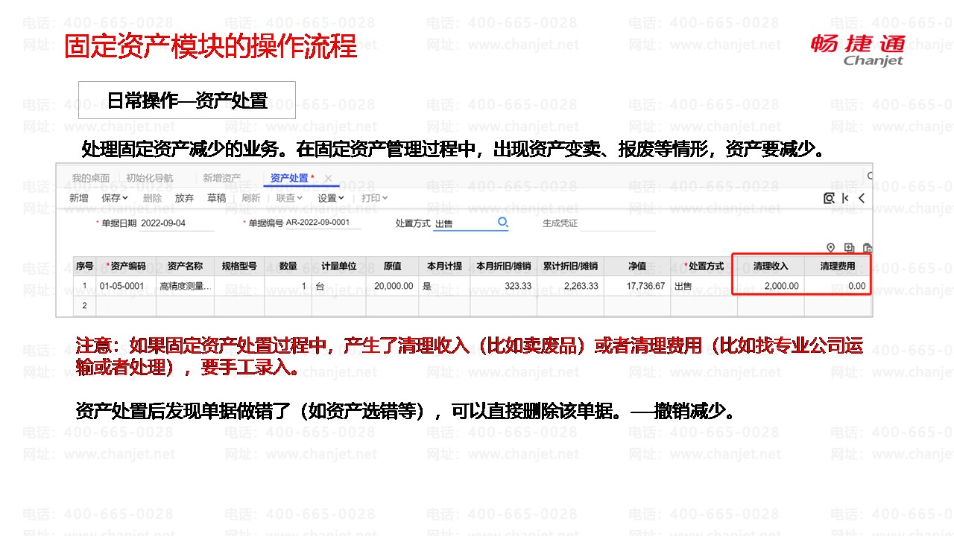Open the 设置 dropdown menu
954x536 pixels.
pyautogui.click(x=331, y=198)
